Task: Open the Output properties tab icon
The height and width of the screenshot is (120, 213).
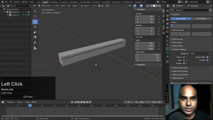Action: [167, 20]
